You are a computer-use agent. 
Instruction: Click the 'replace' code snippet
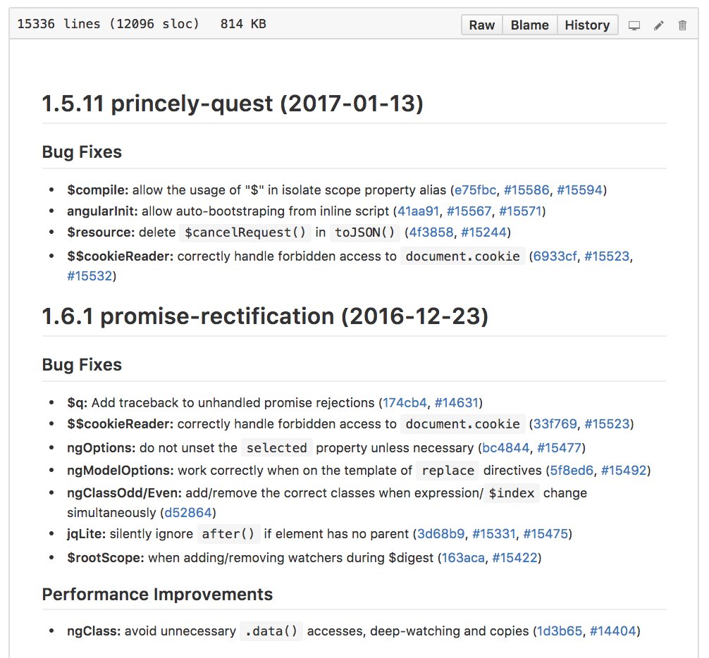pyautogui.click(x=448, y=471)
